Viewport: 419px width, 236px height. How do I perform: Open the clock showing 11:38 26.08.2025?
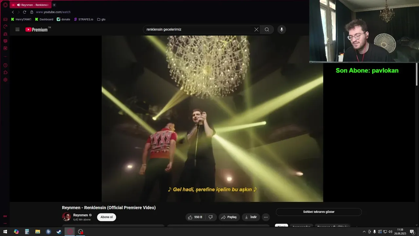tap(400, 232)
